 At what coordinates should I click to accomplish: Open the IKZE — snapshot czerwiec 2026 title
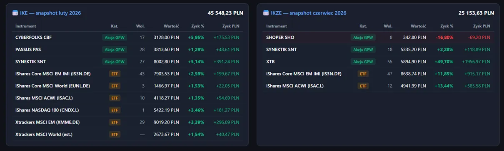point(308,13)
